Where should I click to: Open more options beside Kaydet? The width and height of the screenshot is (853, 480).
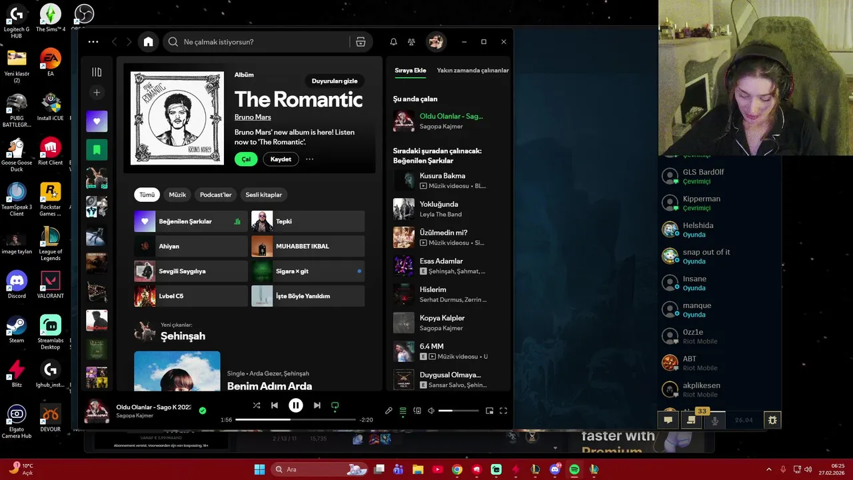click(x=309, y=159)
